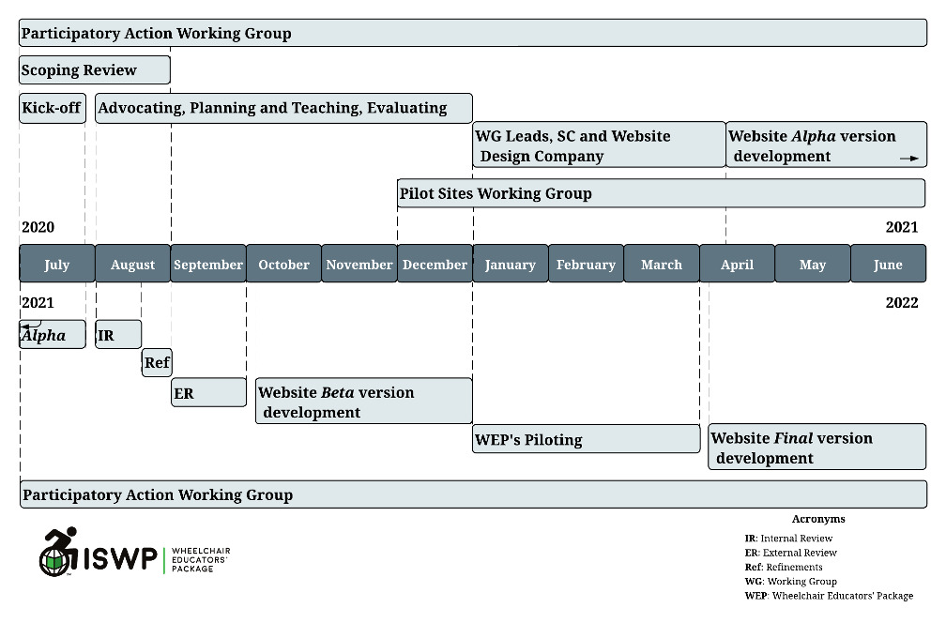This screenshot has height=623, width=946.
Task: Click the 2022 year label below June
Action: coord(902,303)
